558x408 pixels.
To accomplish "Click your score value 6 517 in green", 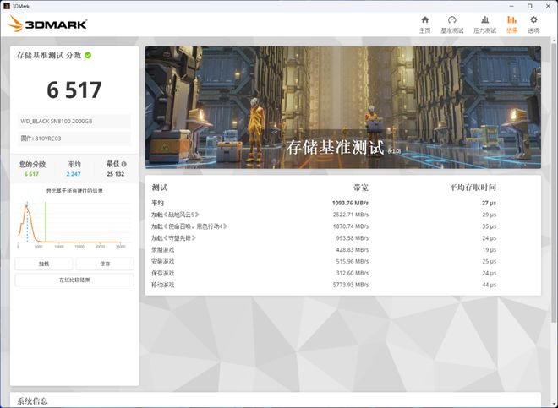I will [x=31, y=174].
